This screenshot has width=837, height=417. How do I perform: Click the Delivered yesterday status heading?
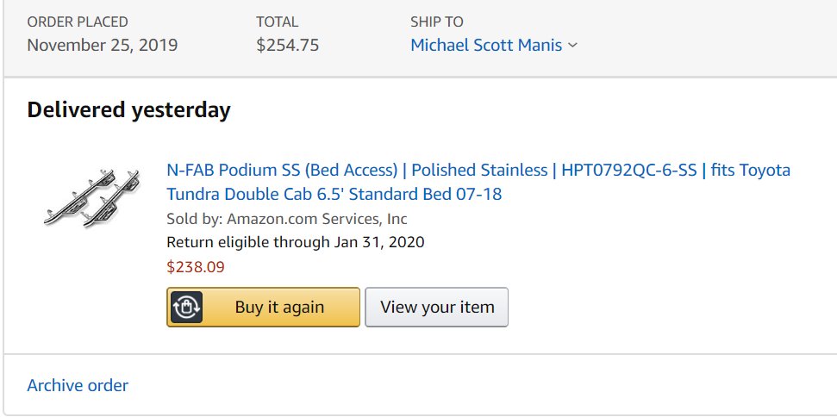[128, 109]
